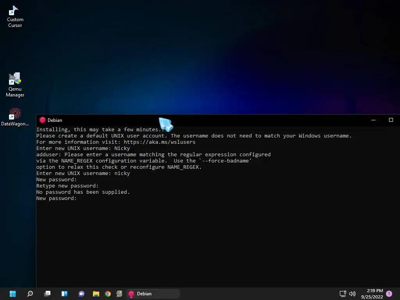Open volume control in system tray
Image resolution: width=400 pixels, height=300 pixels.
[x=352, y=294]
